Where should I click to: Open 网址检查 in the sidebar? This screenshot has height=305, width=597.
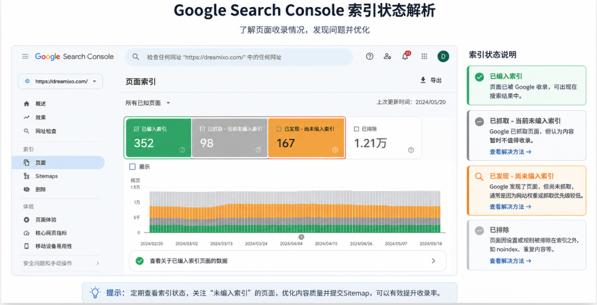46,131
